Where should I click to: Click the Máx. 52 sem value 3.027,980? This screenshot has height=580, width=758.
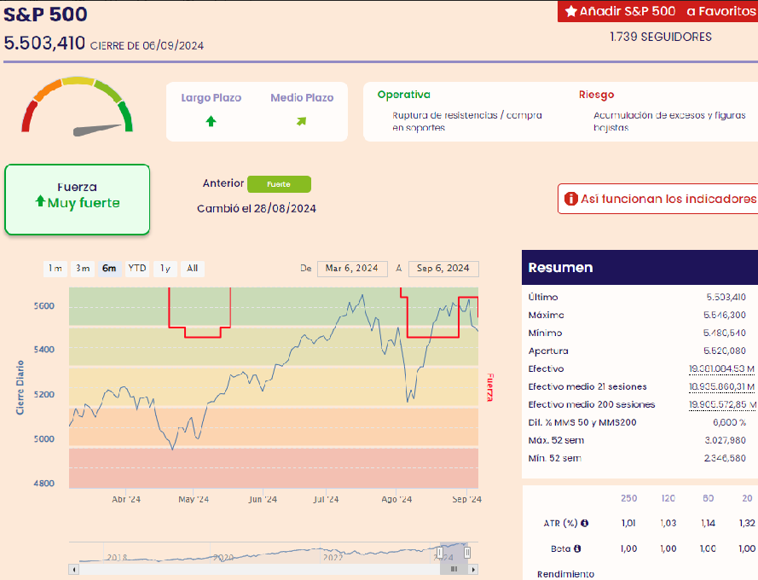point(725,440)
